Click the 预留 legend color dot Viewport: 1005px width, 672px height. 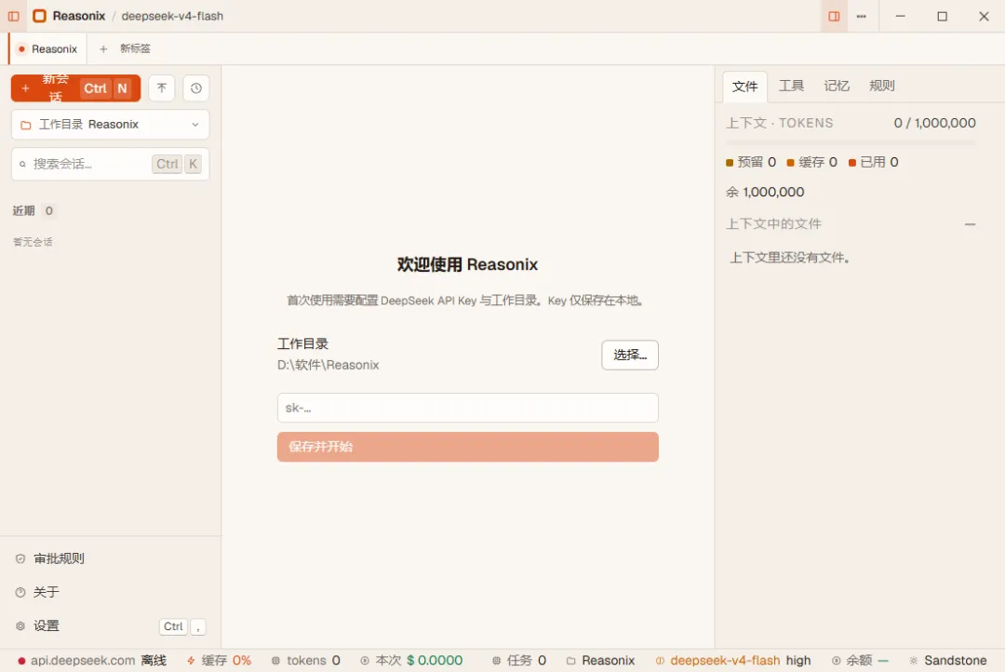[x=730, y=163]
